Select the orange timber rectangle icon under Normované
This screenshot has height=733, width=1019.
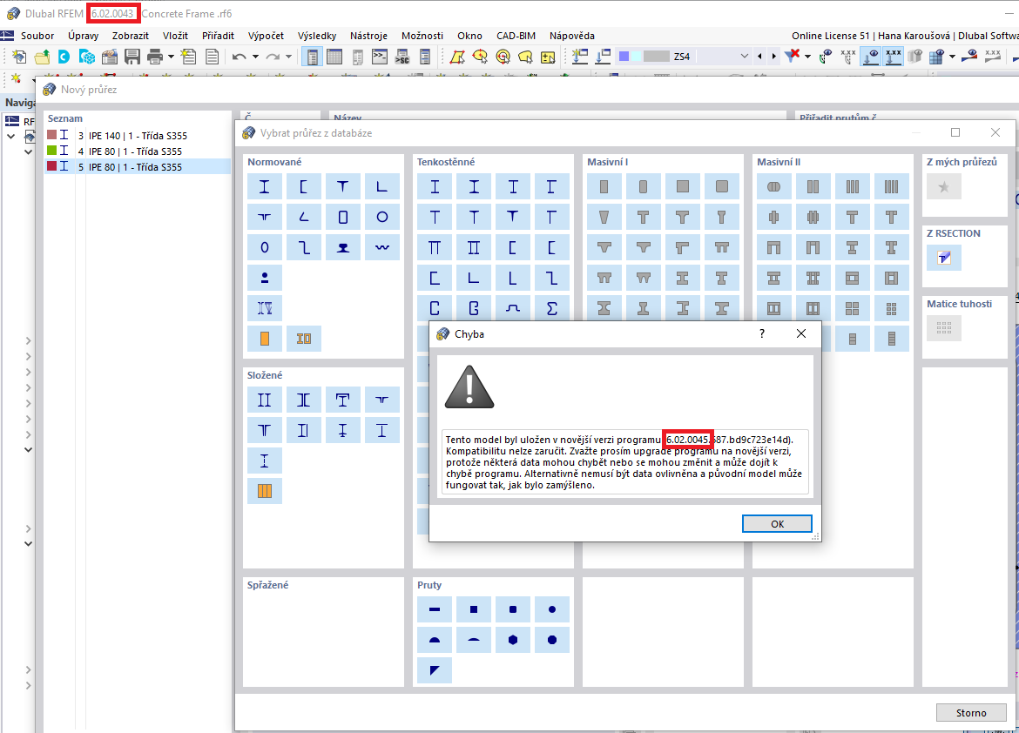pyautogui.click(x=265, y=339)
